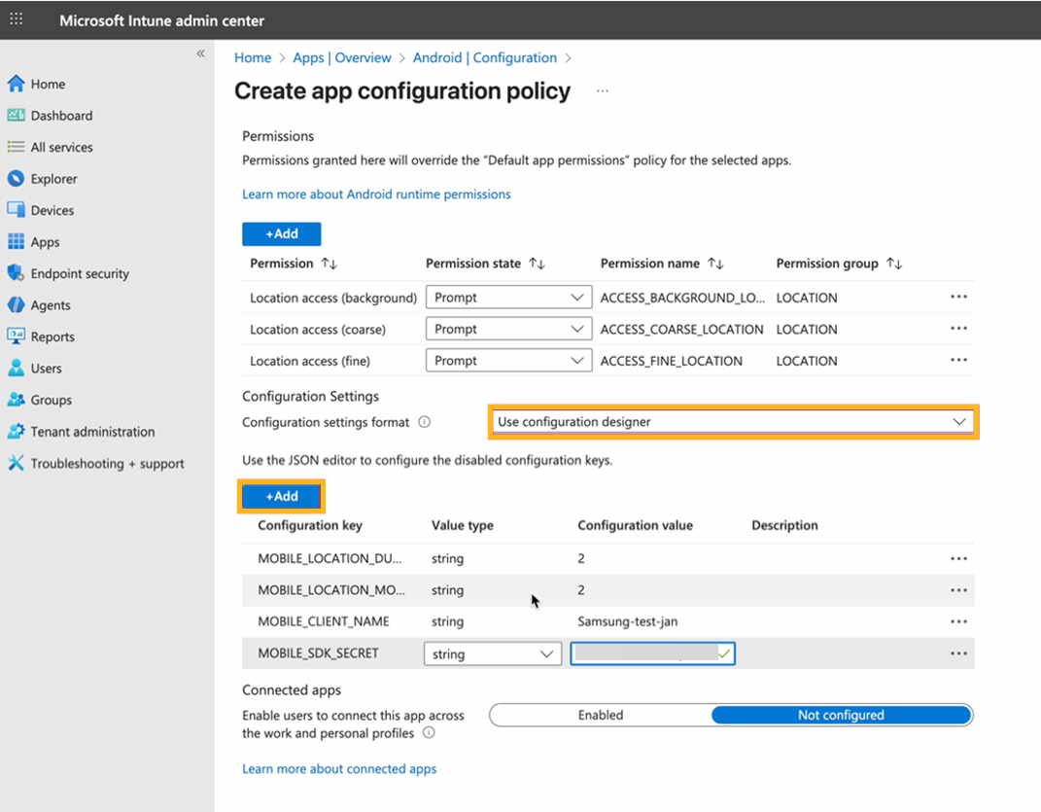Open Permission state dropdown for background location
This screenshot has width=1041, height=812.
coord(508,298)
